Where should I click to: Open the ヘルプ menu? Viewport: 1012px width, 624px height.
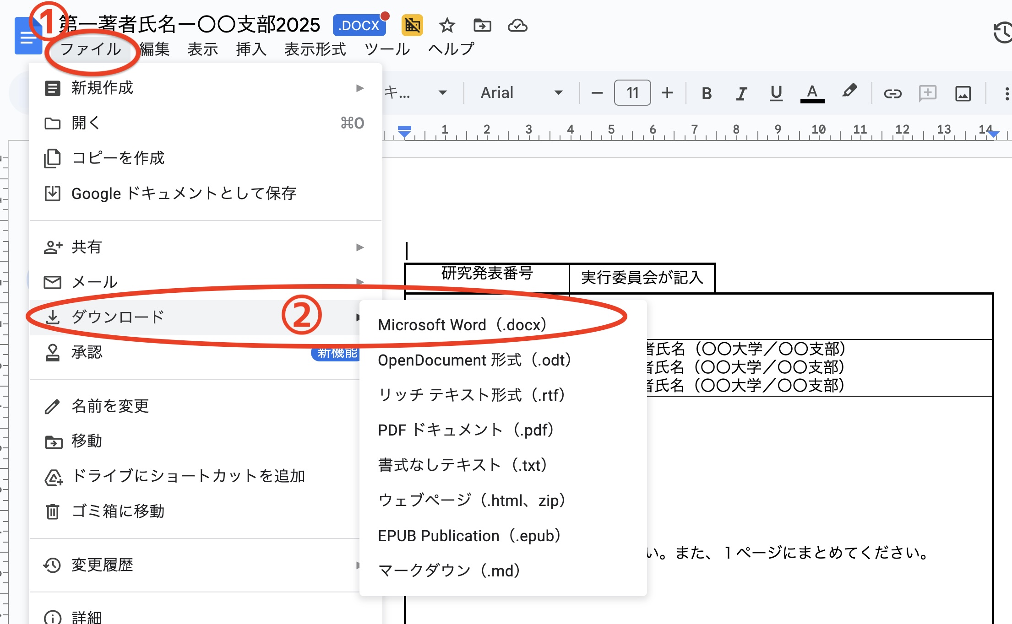[x=452, y=49]
